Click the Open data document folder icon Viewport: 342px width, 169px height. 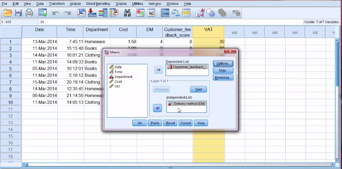(7, 13)
